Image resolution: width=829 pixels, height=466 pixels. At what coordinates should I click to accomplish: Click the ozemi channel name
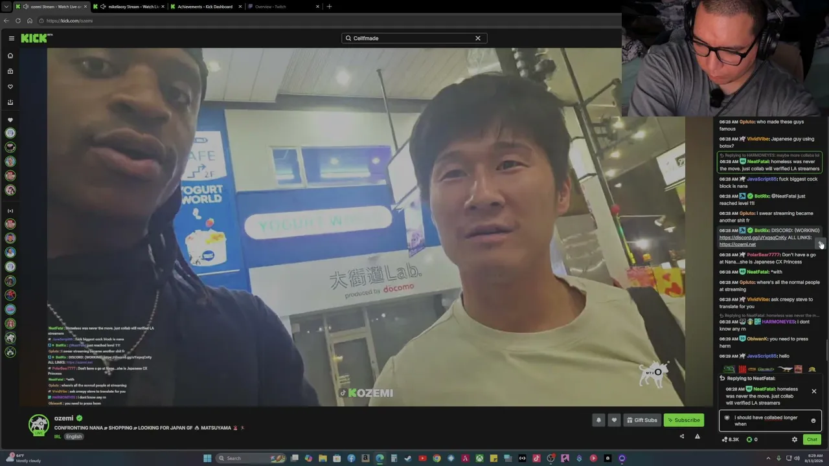click(x=63, y=418)
